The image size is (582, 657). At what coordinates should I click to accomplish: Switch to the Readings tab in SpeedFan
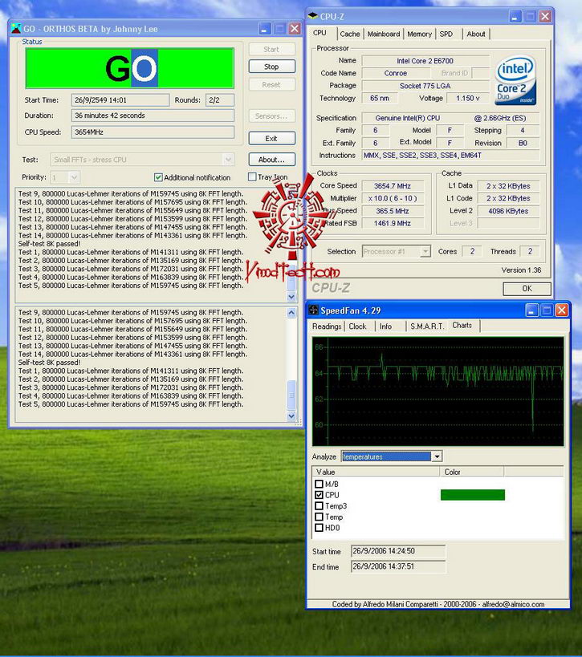(327, 326)
